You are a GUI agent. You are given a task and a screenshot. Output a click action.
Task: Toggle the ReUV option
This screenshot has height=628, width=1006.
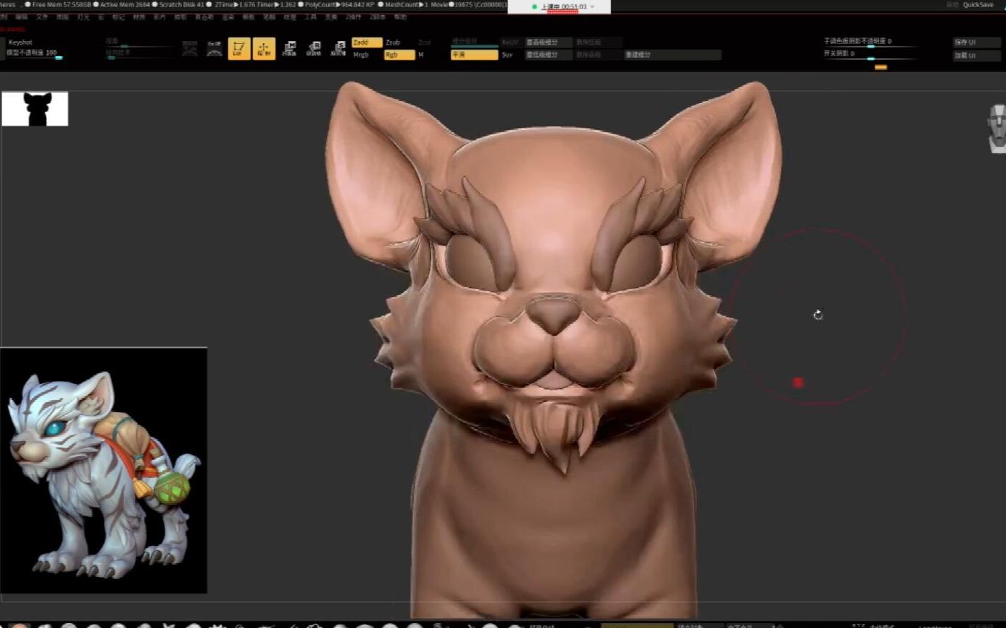coord(510,42)
